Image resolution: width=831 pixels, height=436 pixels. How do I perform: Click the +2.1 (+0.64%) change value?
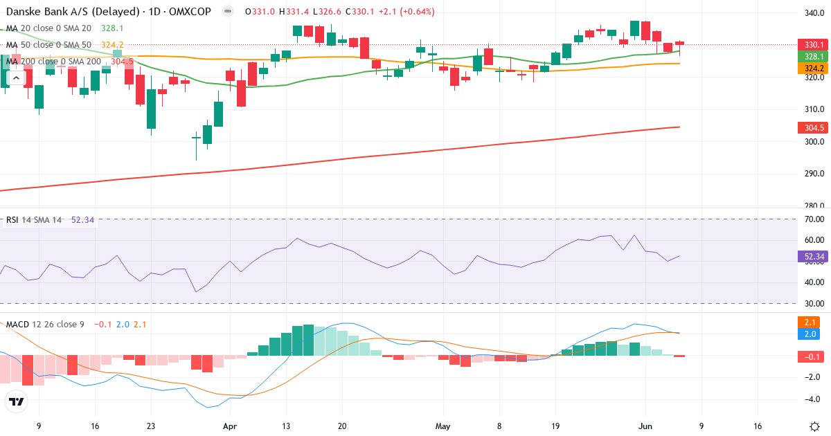pos(407,11)
